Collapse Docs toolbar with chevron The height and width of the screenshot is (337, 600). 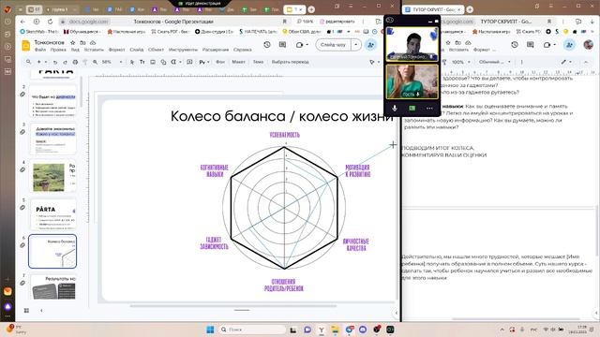(586, 62)
